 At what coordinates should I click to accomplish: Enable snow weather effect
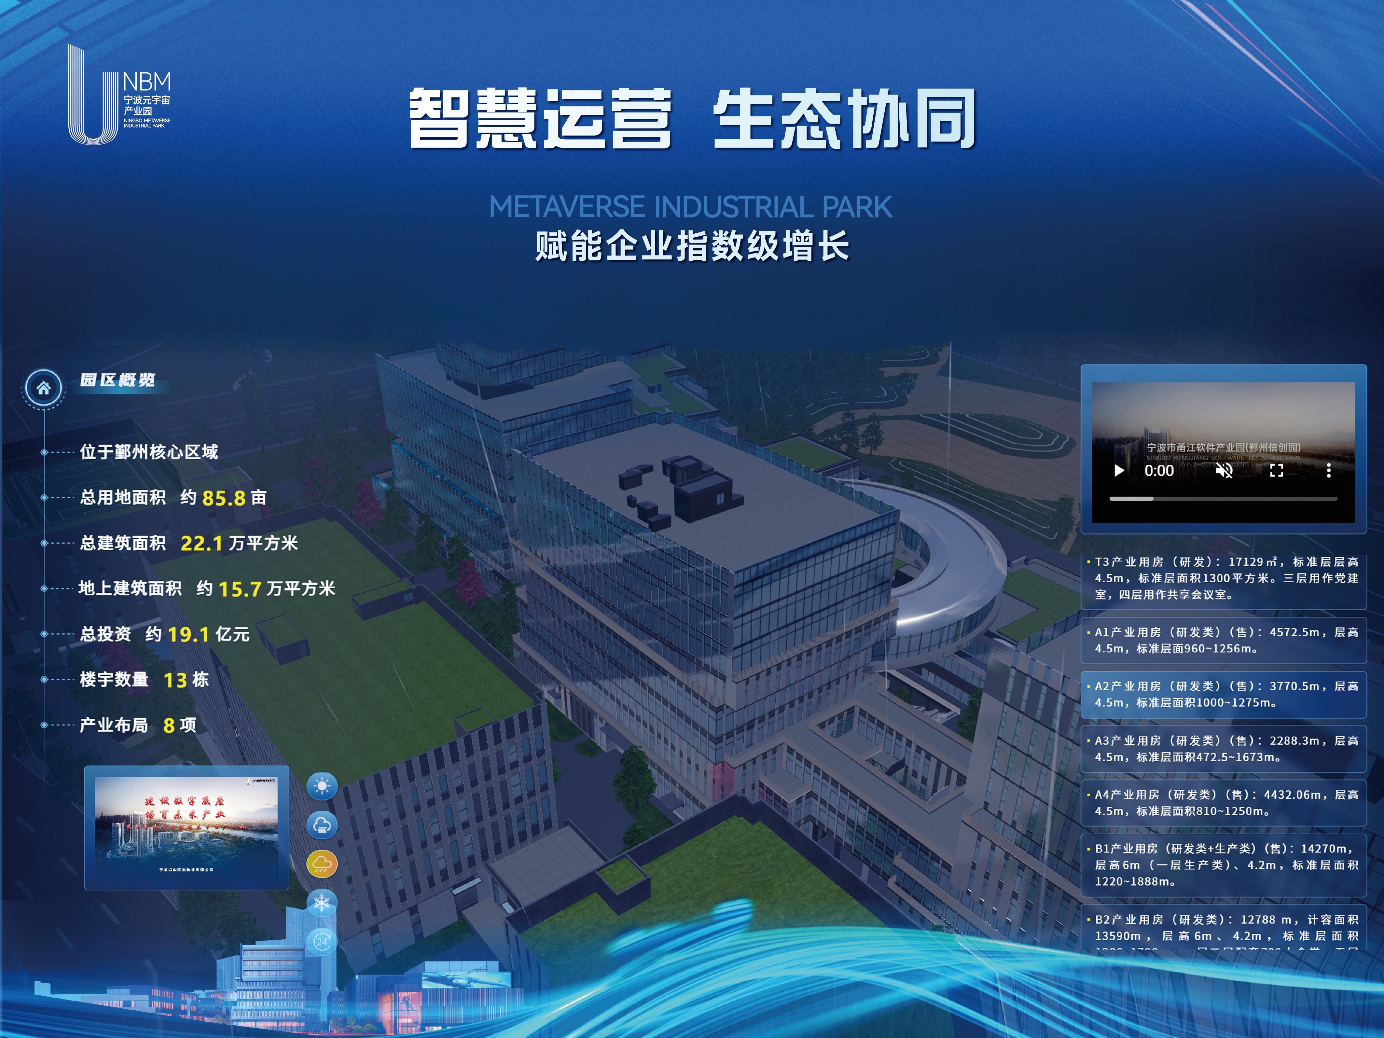point(322,902)
